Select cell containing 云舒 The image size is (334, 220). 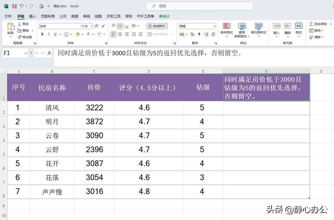52,150
